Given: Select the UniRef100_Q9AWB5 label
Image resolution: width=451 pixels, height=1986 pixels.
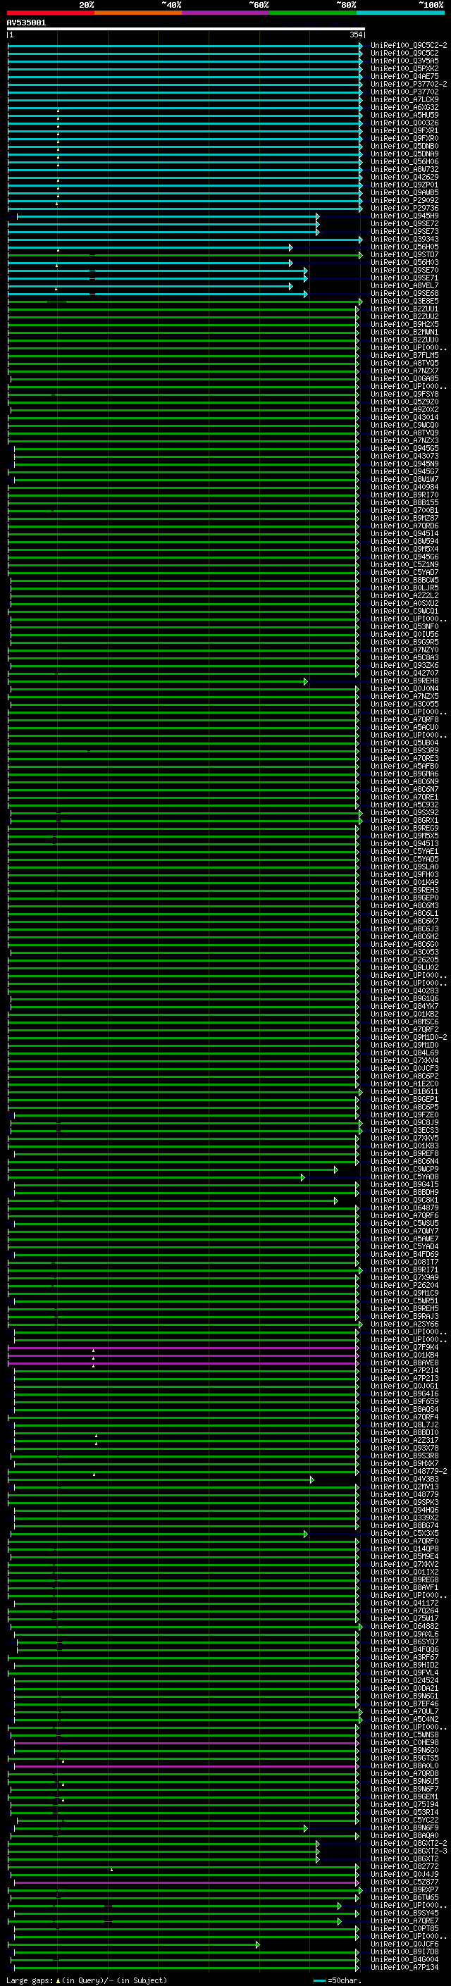Looking at the screenshot, I should [404, 193].
